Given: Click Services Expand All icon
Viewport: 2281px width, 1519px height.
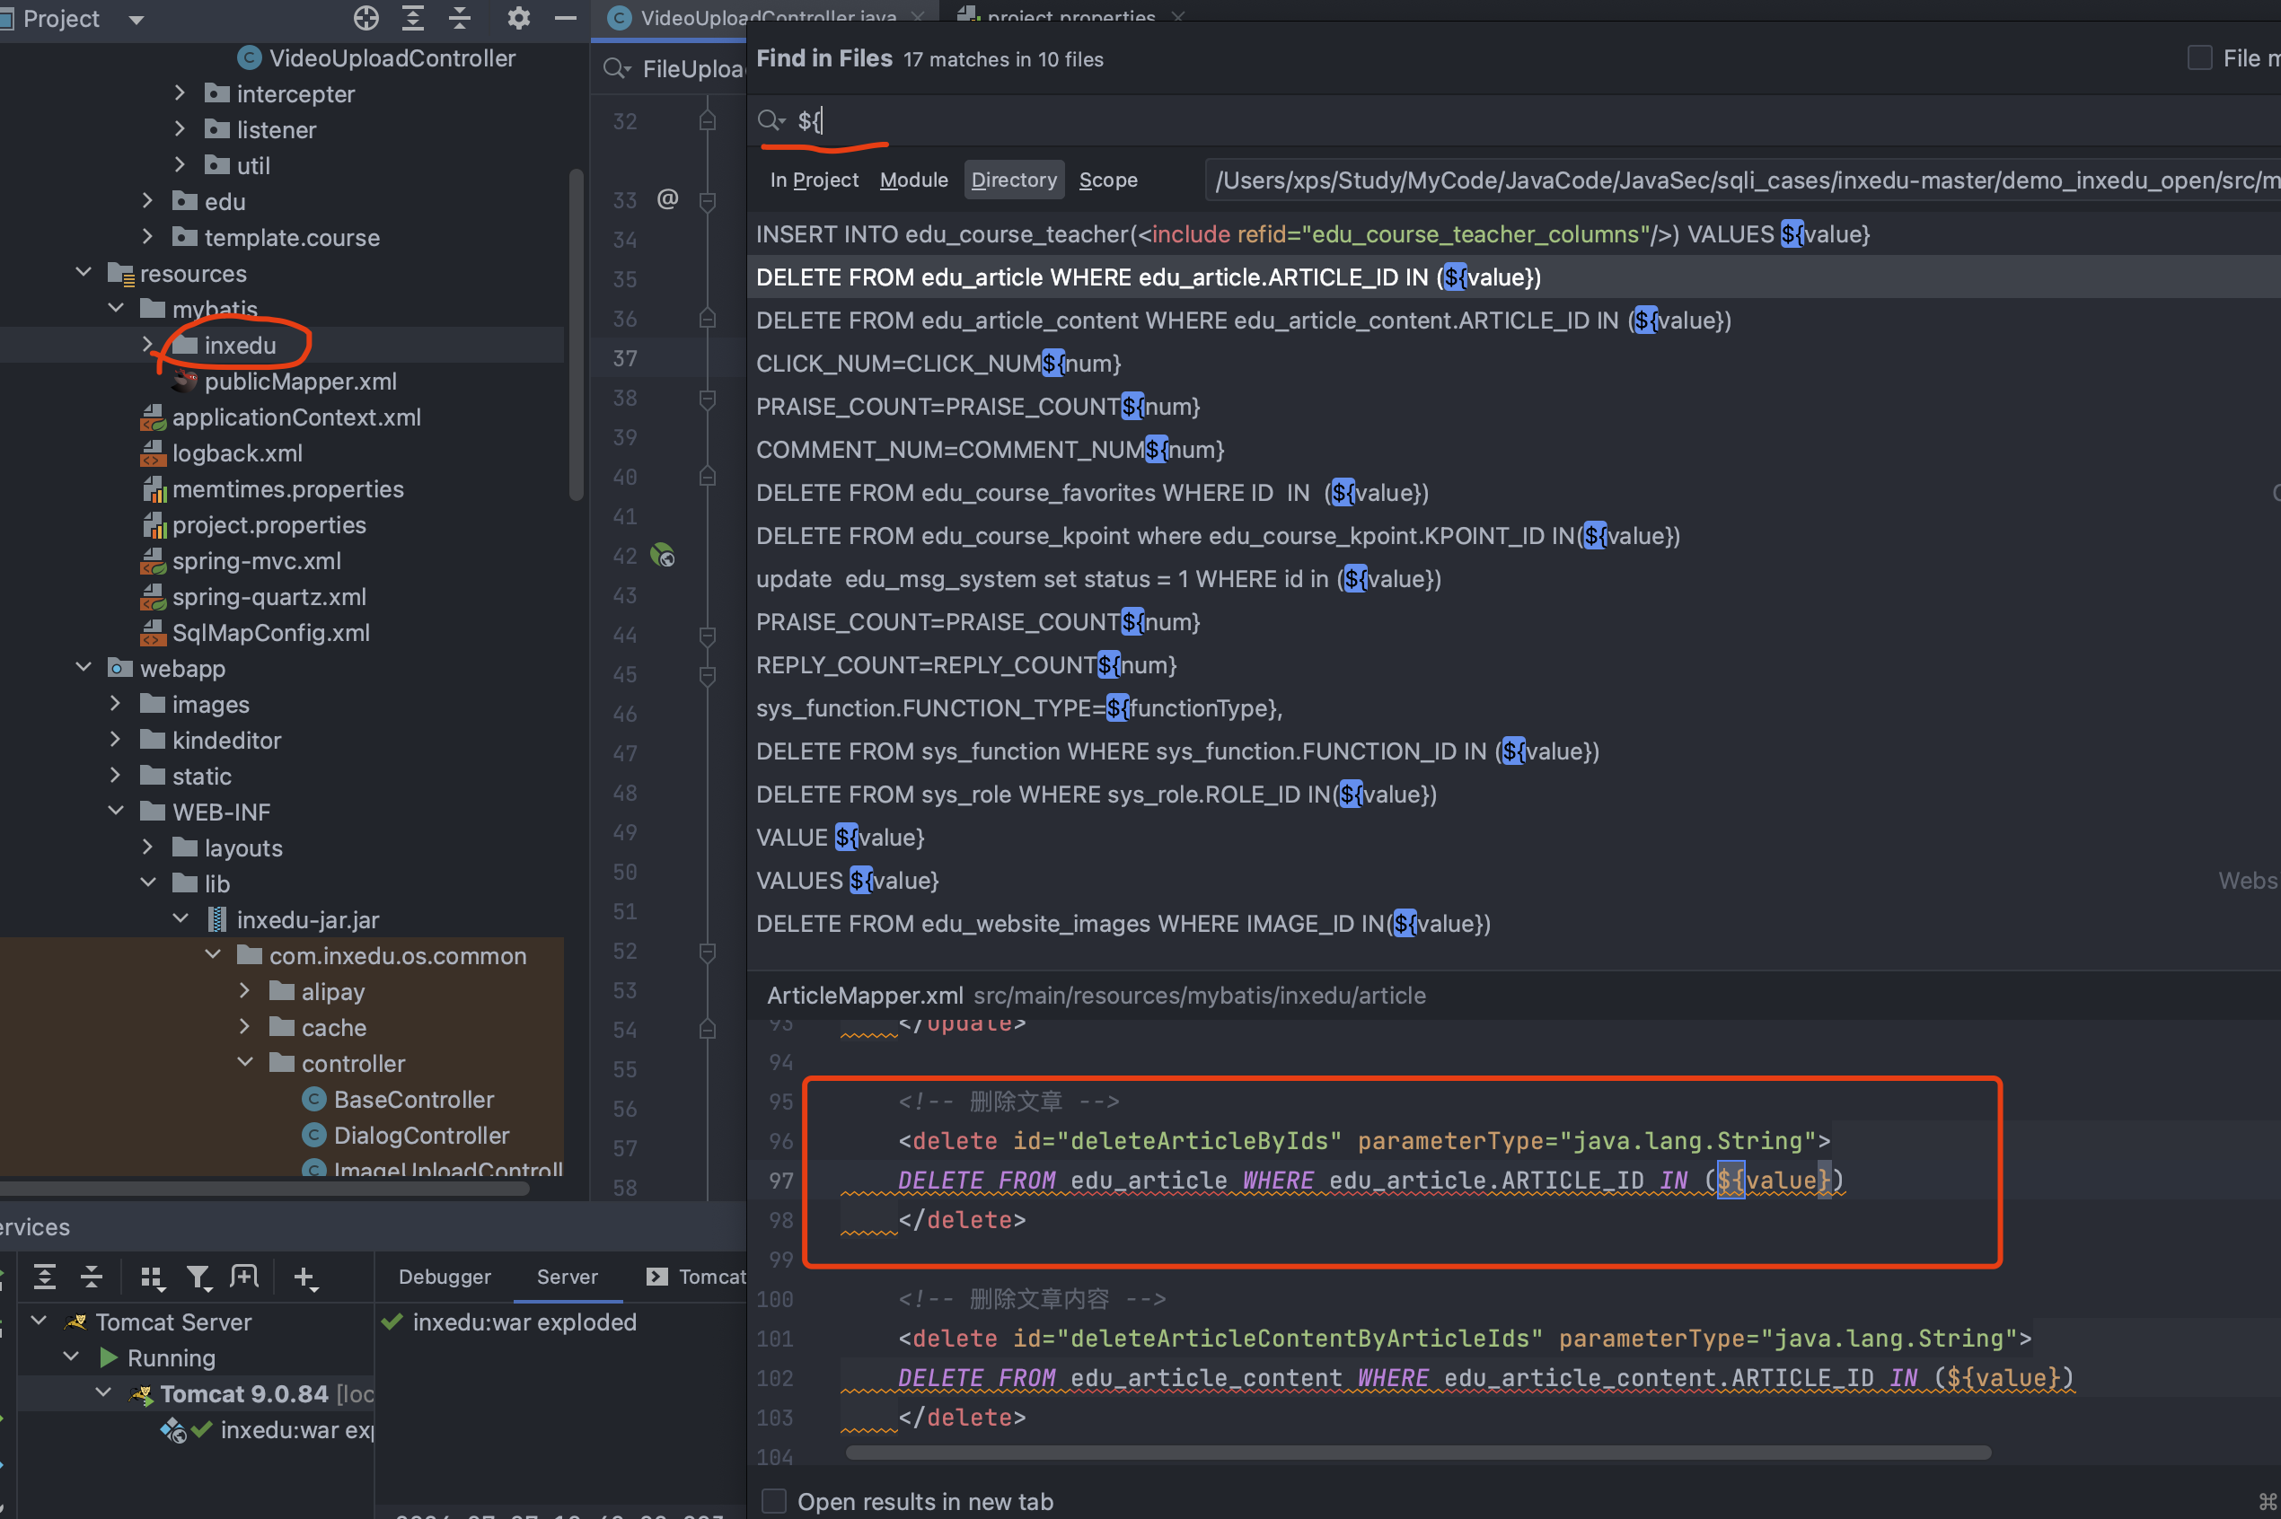Looking at the screenshot, I should [45, 1278].
